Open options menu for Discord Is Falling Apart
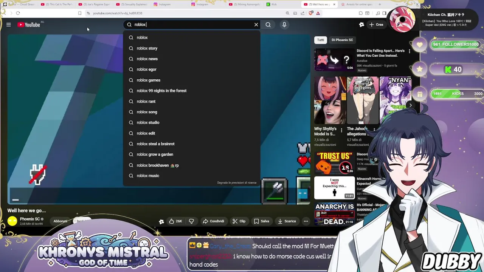Image resolution: width=484 pixels, height=272 pixels. 409,51
